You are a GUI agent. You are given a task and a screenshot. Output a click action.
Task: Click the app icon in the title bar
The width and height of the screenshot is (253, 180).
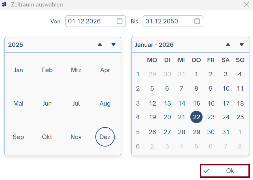point(4,5)
